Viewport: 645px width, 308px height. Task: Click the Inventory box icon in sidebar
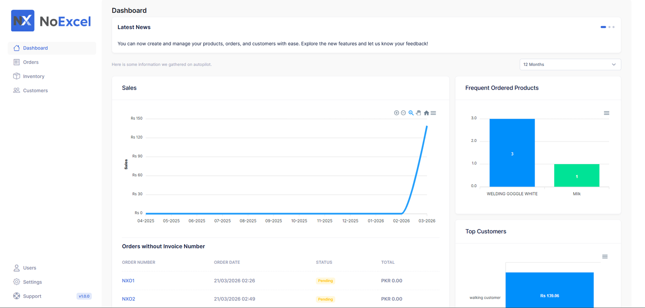pyautogui.click(x=17, y=76)
